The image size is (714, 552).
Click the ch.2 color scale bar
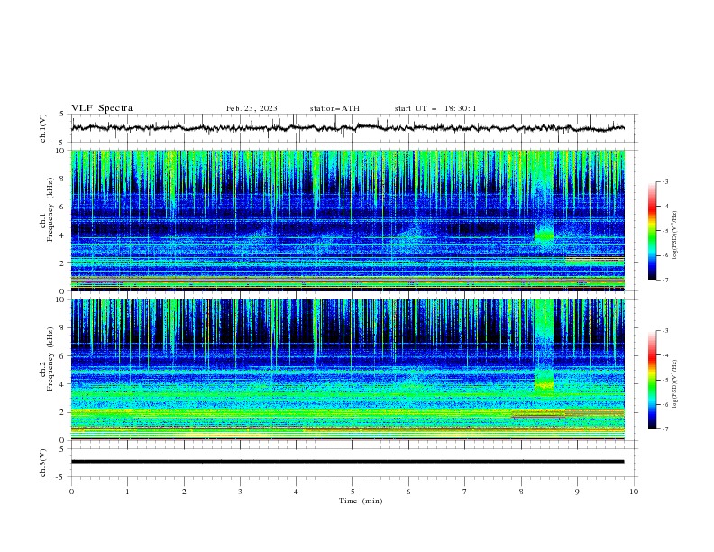click(652, 380)
